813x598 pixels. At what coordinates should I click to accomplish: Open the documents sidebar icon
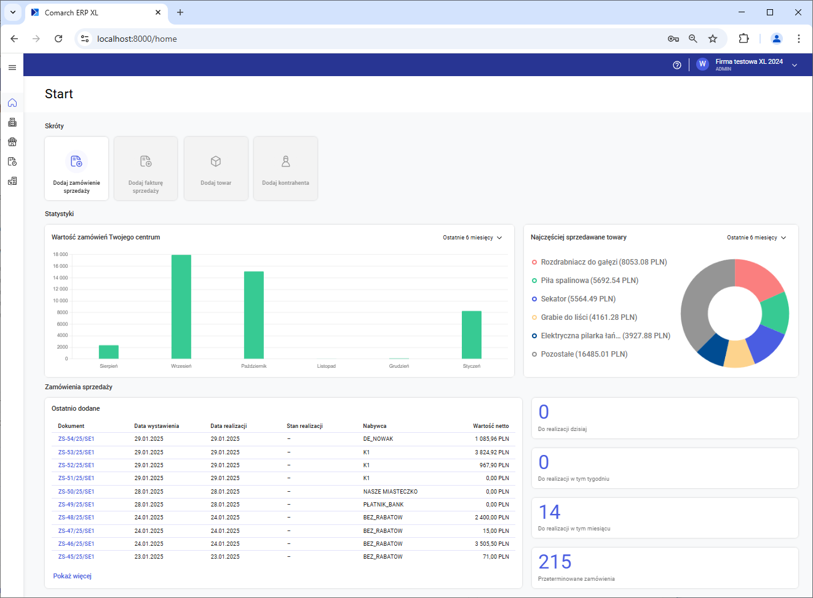point(12,161)
